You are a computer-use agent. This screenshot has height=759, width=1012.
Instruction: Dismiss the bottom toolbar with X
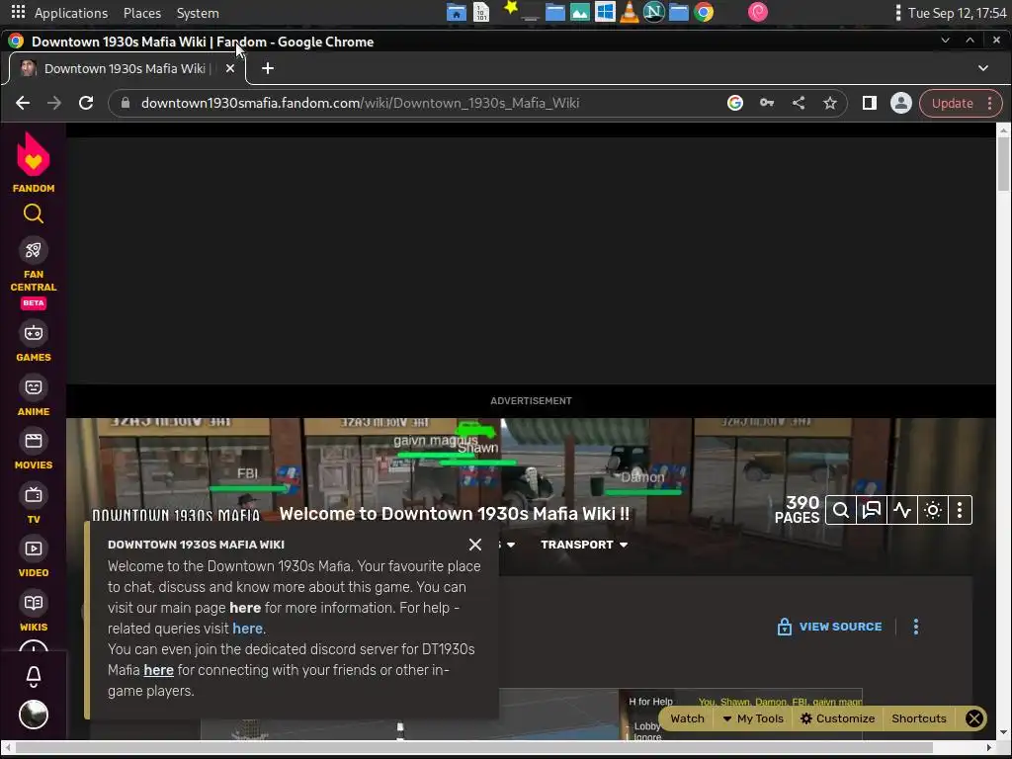point(973,718)
